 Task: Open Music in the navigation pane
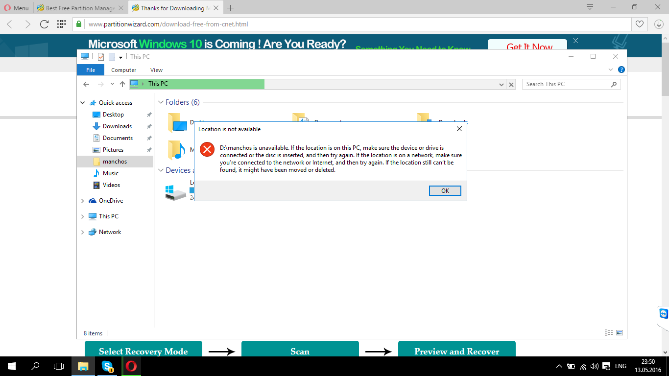(x=111, y=173)
